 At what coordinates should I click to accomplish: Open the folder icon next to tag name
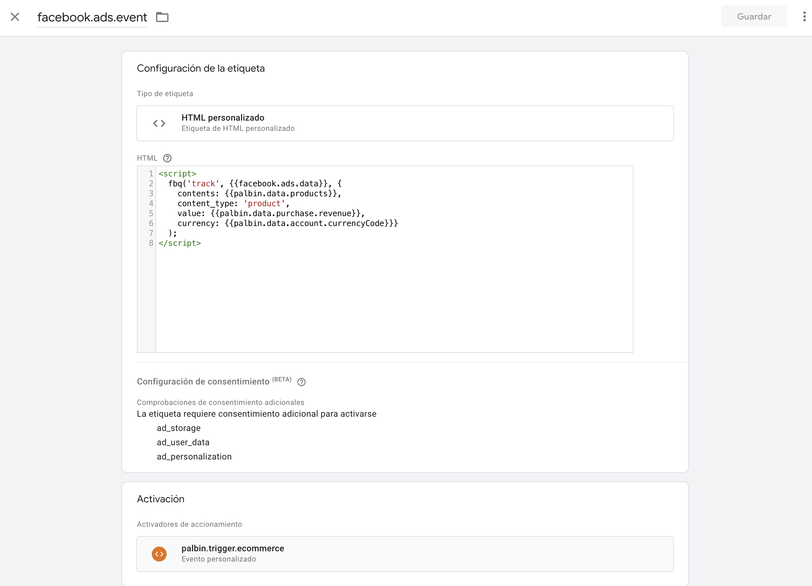click(x=162, y=17)
